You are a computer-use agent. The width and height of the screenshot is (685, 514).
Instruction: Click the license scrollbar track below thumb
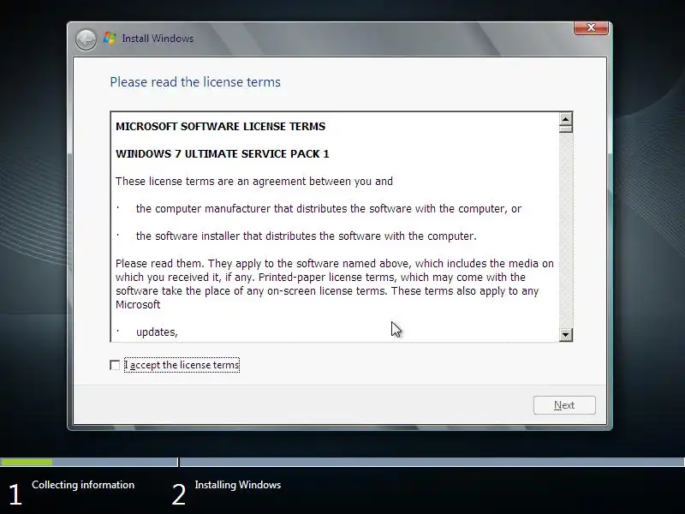[x=565, y=230]
